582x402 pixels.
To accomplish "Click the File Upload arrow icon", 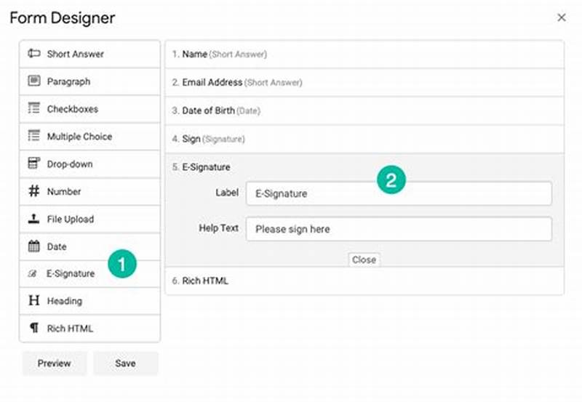I will (33, 218).
